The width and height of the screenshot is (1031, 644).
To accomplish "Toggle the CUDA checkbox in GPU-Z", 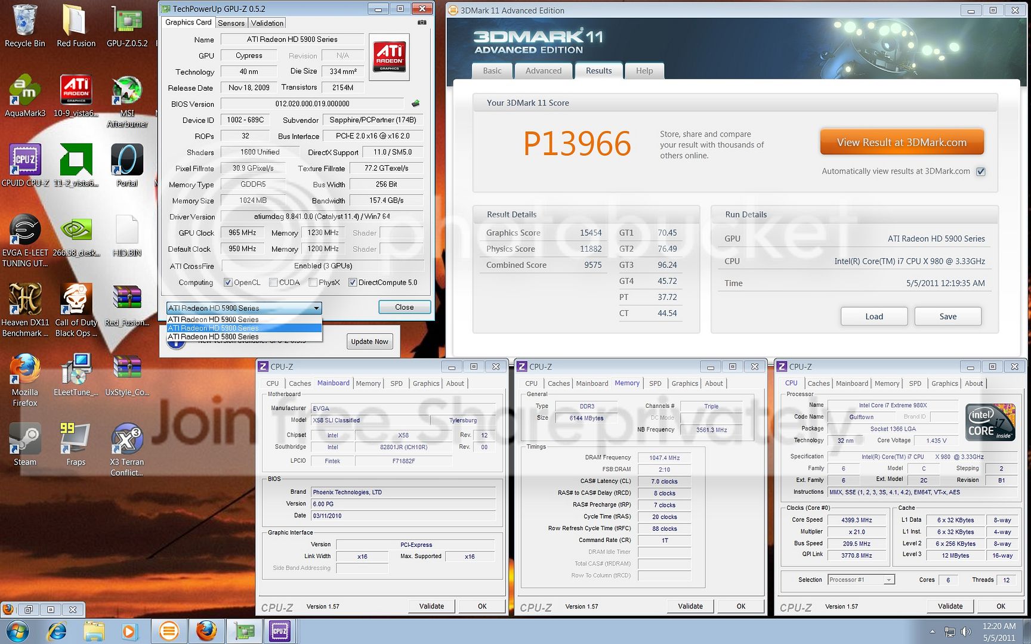I will point(273,283).
